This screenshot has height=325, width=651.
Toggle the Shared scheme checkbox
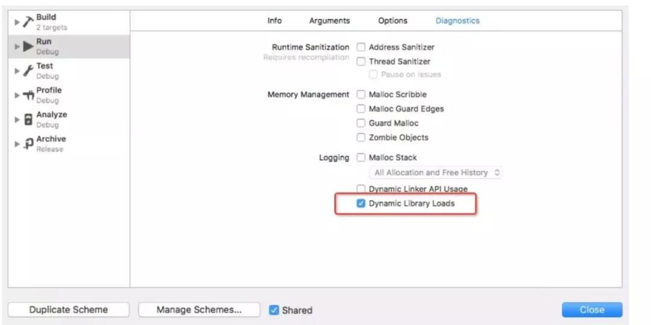[274, 310]
